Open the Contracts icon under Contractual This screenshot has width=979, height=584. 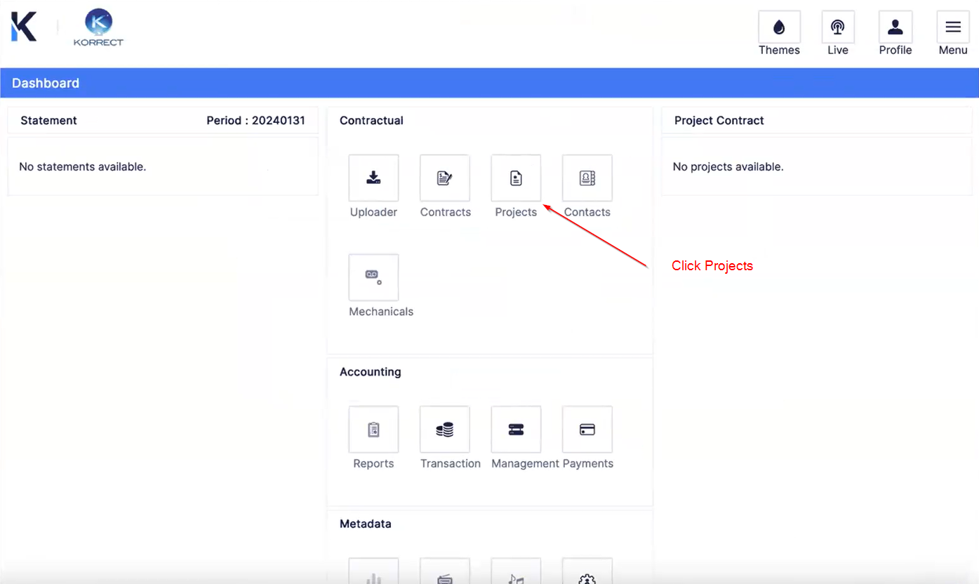pyautogui.click(x=445, y=178)
